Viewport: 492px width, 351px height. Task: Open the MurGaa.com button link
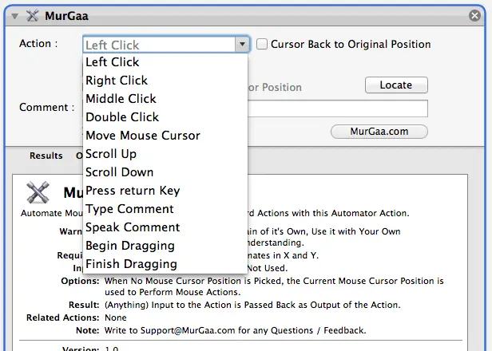(379, 132)
